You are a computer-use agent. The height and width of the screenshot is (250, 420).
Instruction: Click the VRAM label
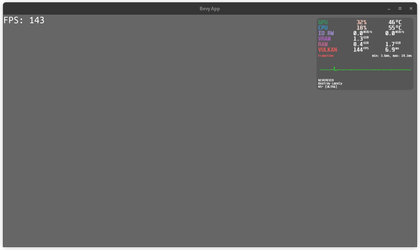click(x=325, y=39)
